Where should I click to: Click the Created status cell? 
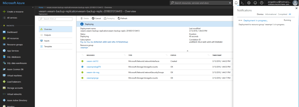coord(173,61)
